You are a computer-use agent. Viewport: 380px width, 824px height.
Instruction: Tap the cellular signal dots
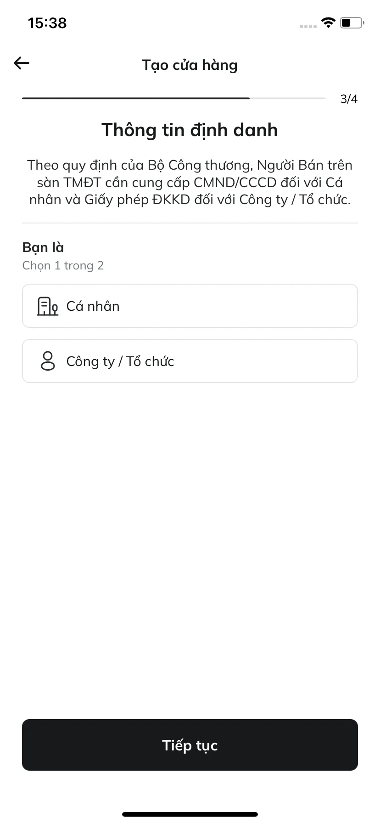[308, 26]
